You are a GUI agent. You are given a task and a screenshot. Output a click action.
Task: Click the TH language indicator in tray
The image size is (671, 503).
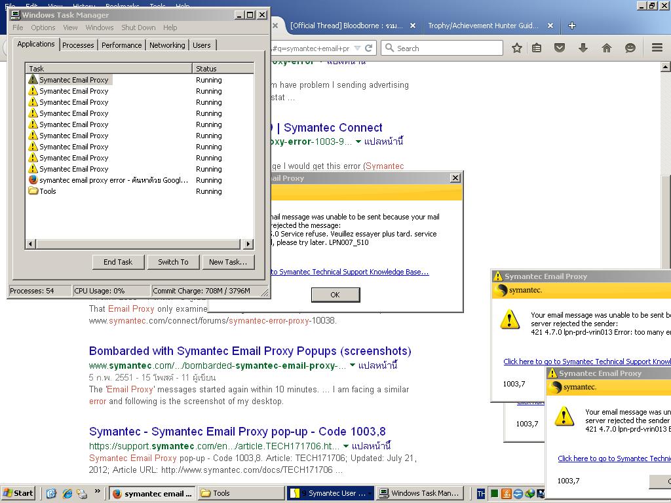click(x=481, y=494)
